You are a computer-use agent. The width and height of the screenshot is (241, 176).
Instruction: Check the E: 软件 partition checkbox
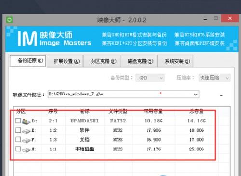[x=18, y=130]
